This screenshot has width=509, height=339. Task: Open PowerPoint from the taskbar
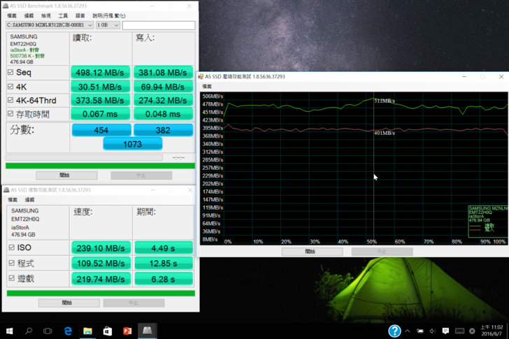pos(127,331)
